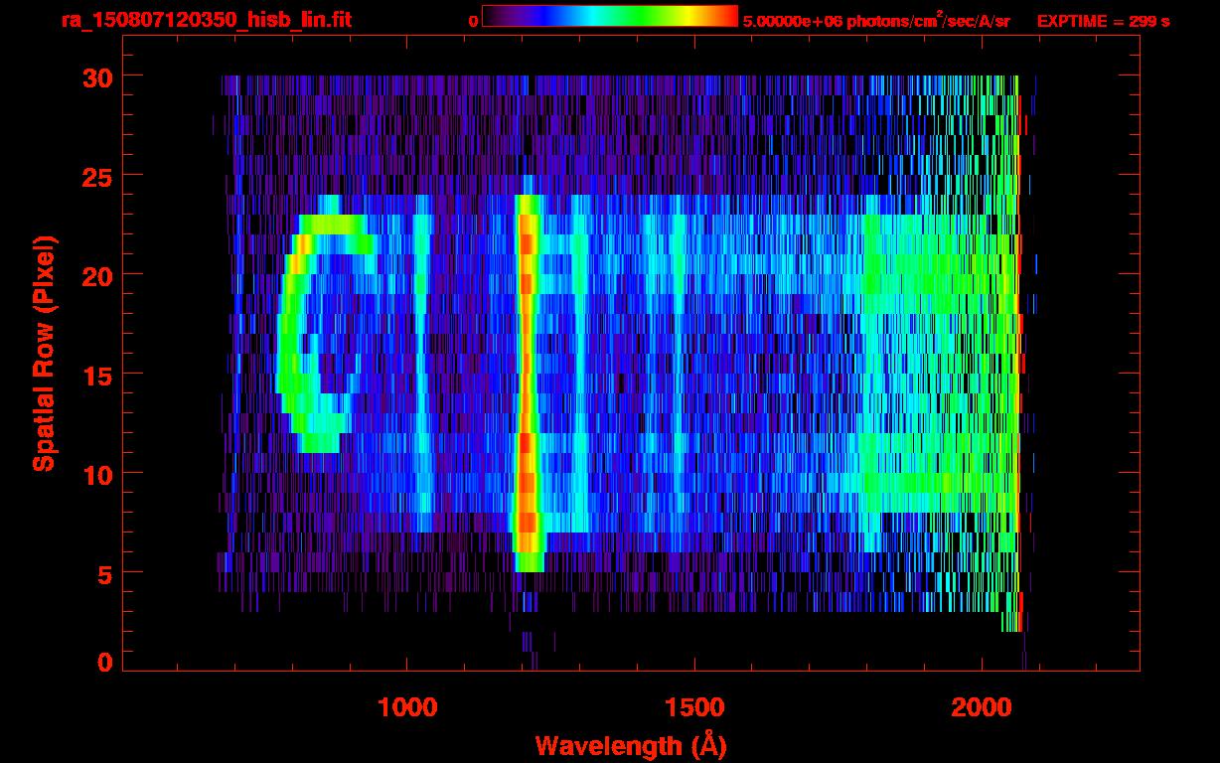Click the file name ra_150807120350_hisb_lin.fit
Screen dimensions: 1220x763
206,20
